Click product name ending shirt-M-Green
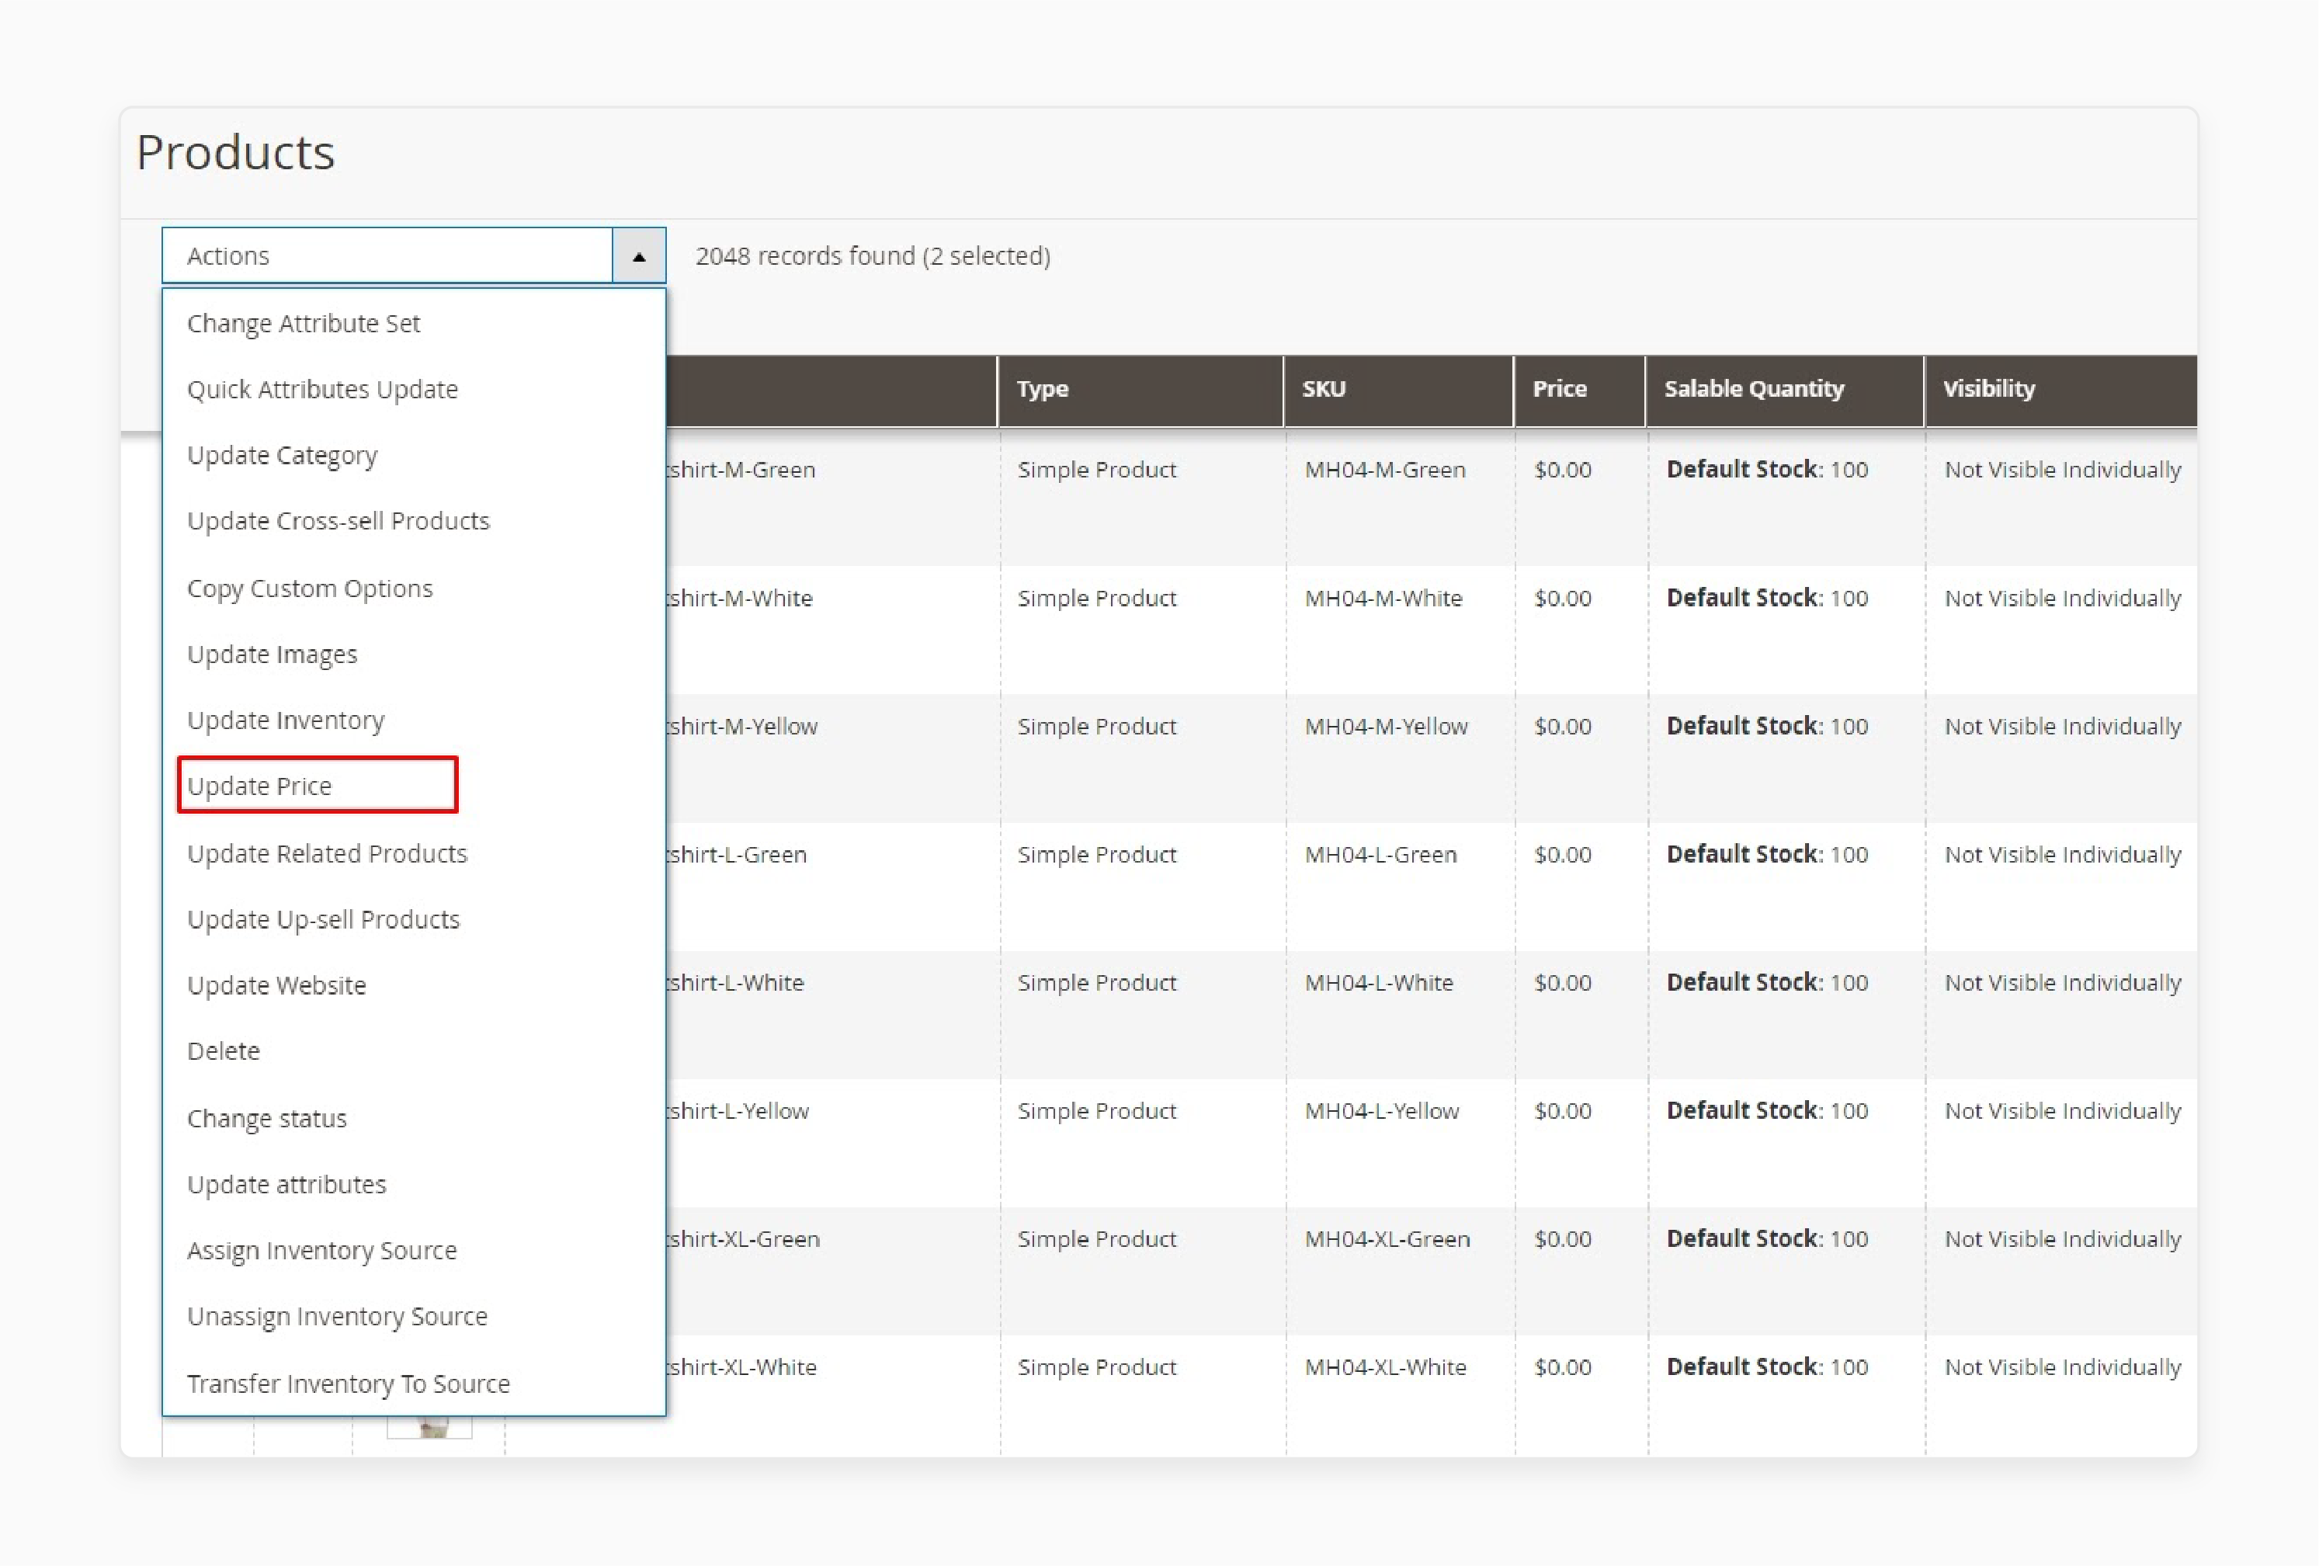Viewport: 2319px width, 1566px height. (x=741, y=469)
